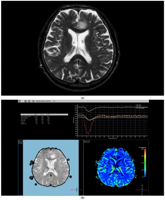Click the Delay (s) row label
The width and height of the screenshot is (165, 200).
point(23,123)
